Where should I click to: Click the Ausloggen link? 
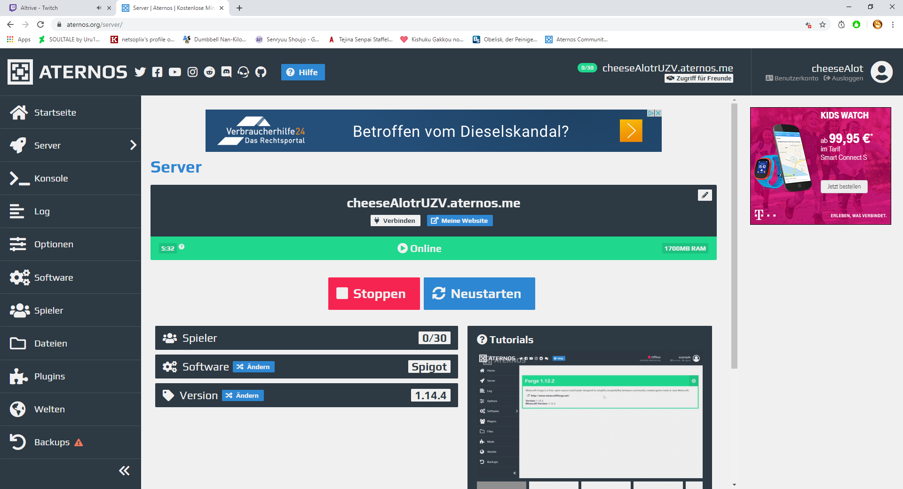pyautogui.click(x=843, y=79)
